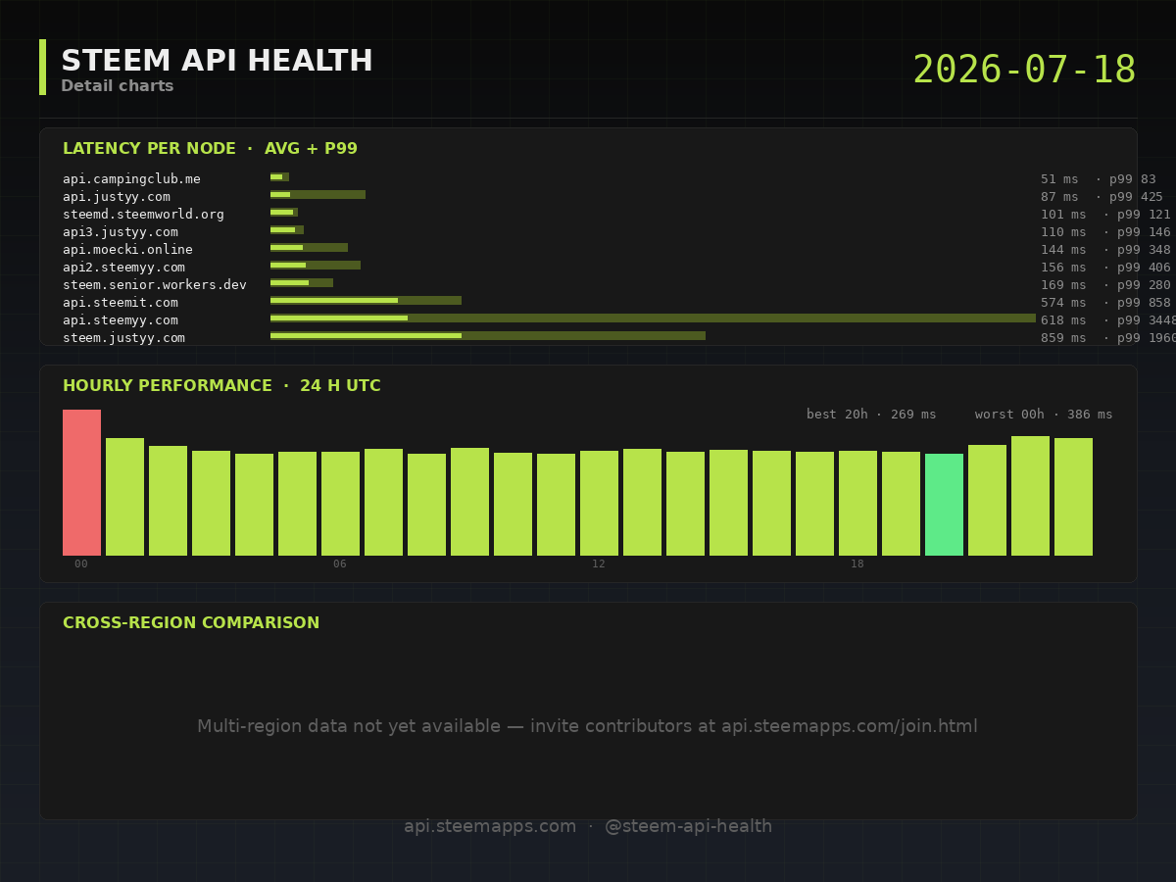The width and height of the screenshot is (1176, 882).
Task: Click the teal best-hour 20h bar
Action: point(944,505)
